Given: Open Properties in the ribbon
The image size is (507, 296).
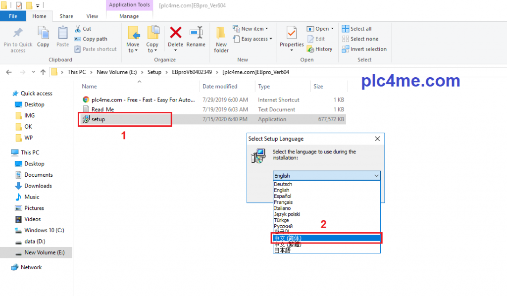Looking at the screenshot, I should click(x=292, y=36).
